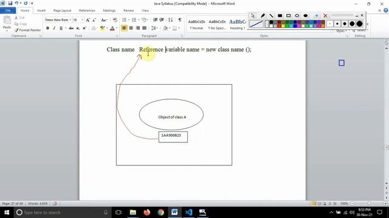
Task: Click the Copy button
Action: pyautogui.click(x=21, y=24)
